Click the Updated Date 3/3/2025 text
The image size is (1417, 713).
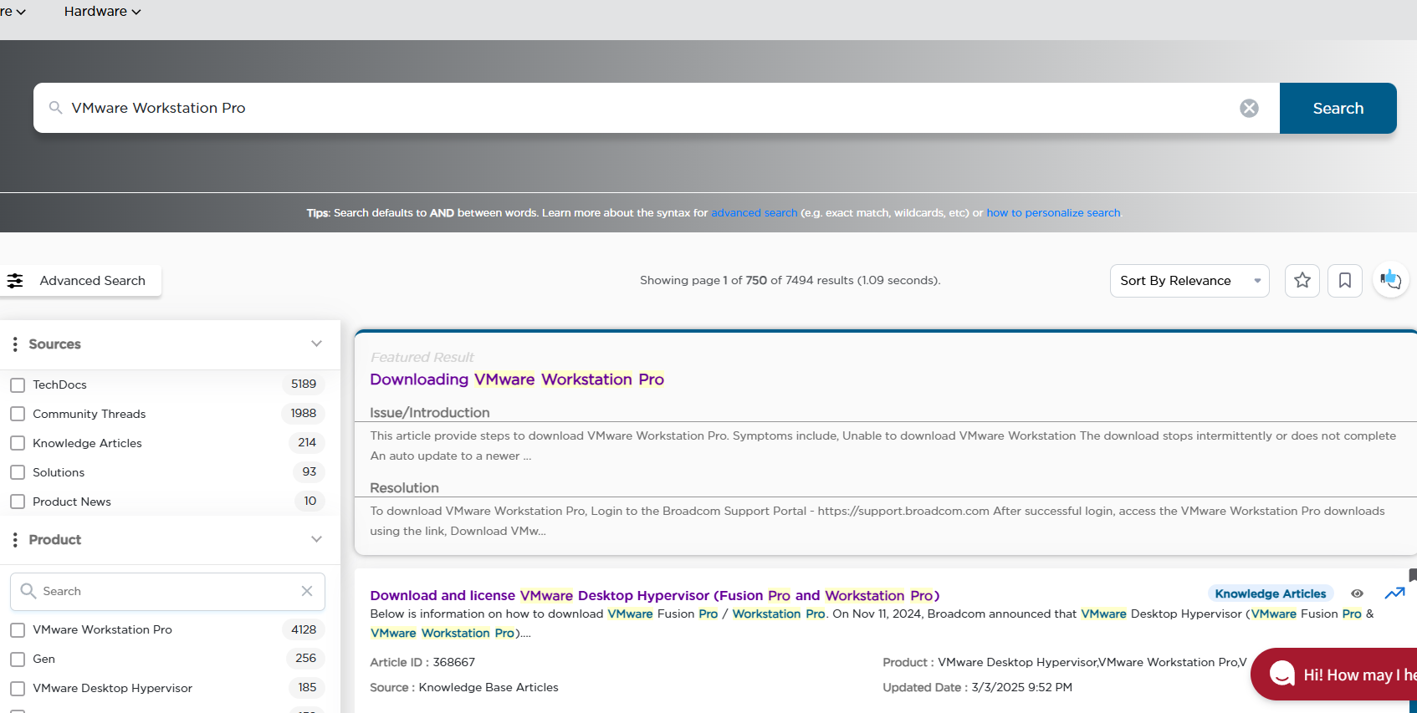977,687
